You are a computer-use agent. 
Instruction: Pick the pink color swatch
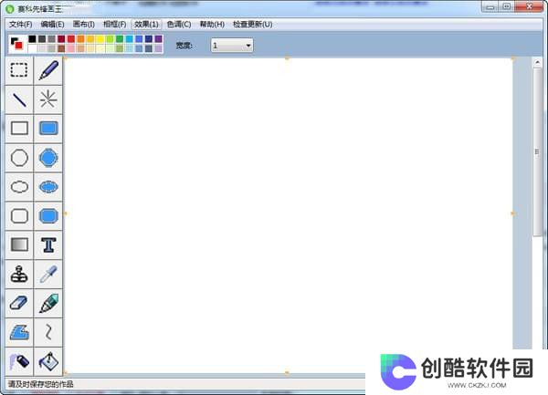tap(71, 48)
